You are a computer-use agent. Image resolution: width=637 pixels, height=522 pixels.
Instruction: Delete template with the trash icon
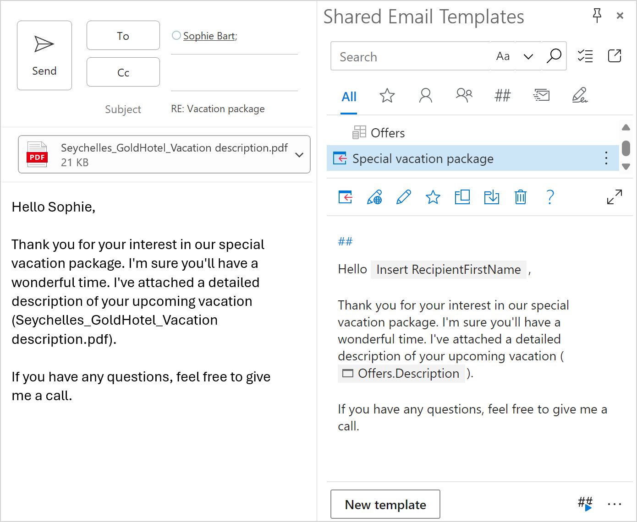tap(521, 197)
